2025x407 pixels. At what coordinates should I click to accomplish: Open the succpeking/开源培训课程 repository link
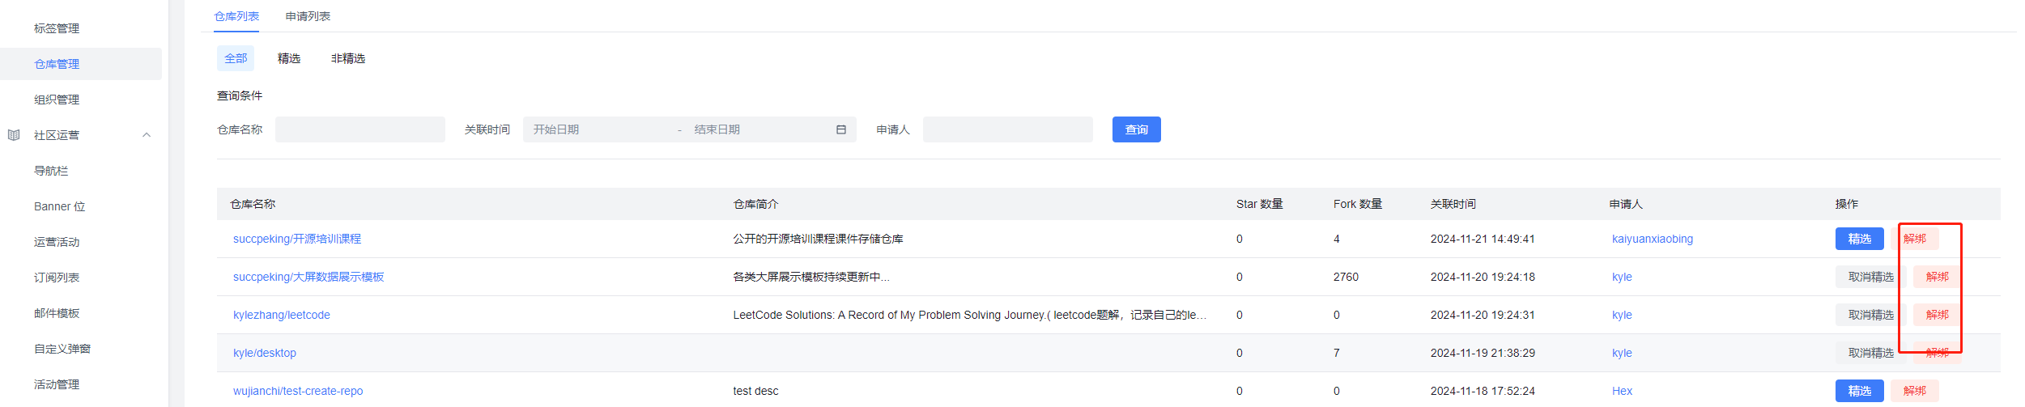click(x=297, y=239)
